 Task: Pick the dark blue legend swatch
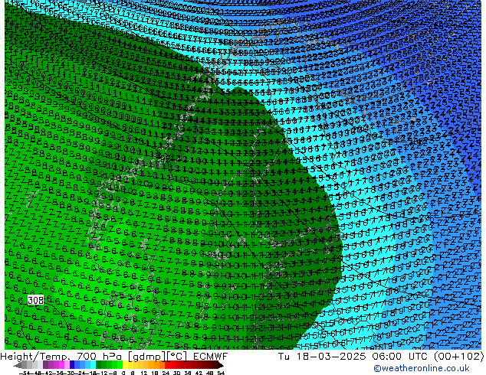point(72,365)
